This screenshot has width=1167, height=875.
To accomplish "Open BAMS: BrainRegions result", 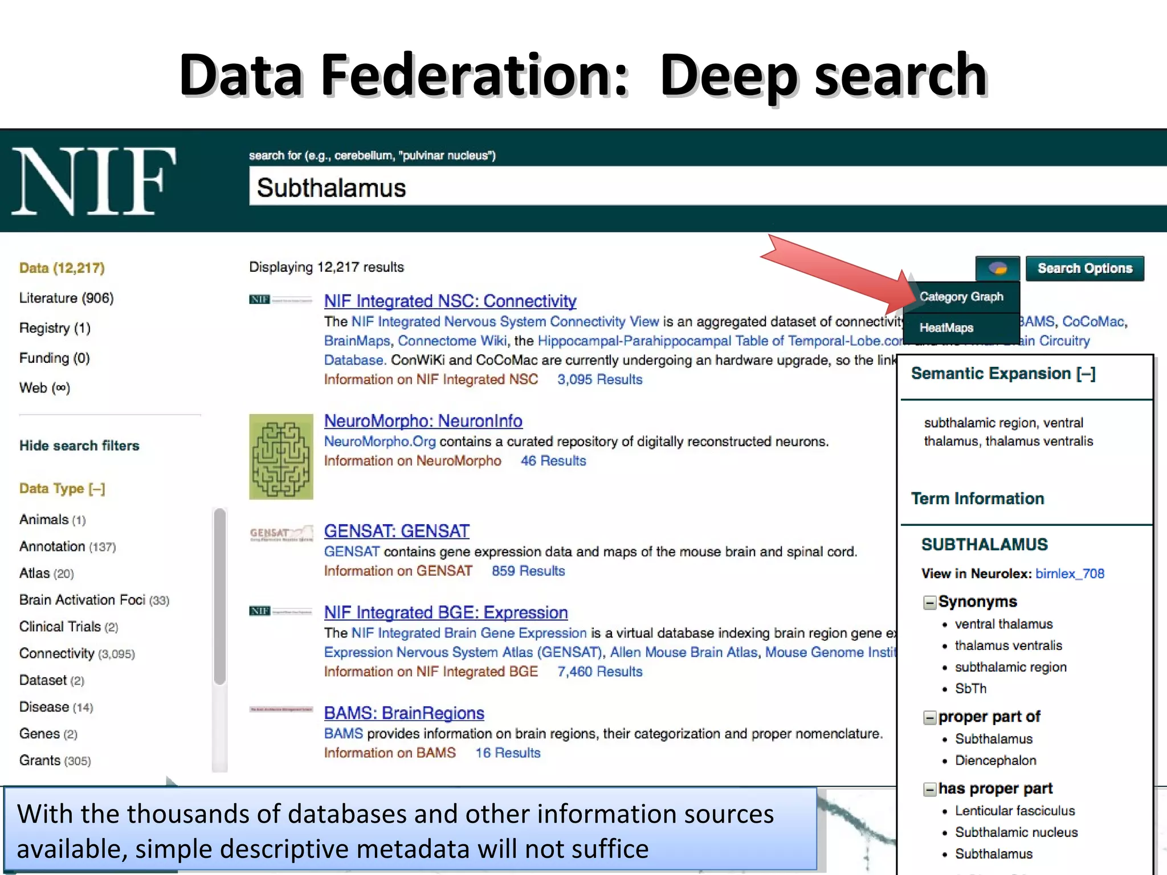I will tap(404, 713).
